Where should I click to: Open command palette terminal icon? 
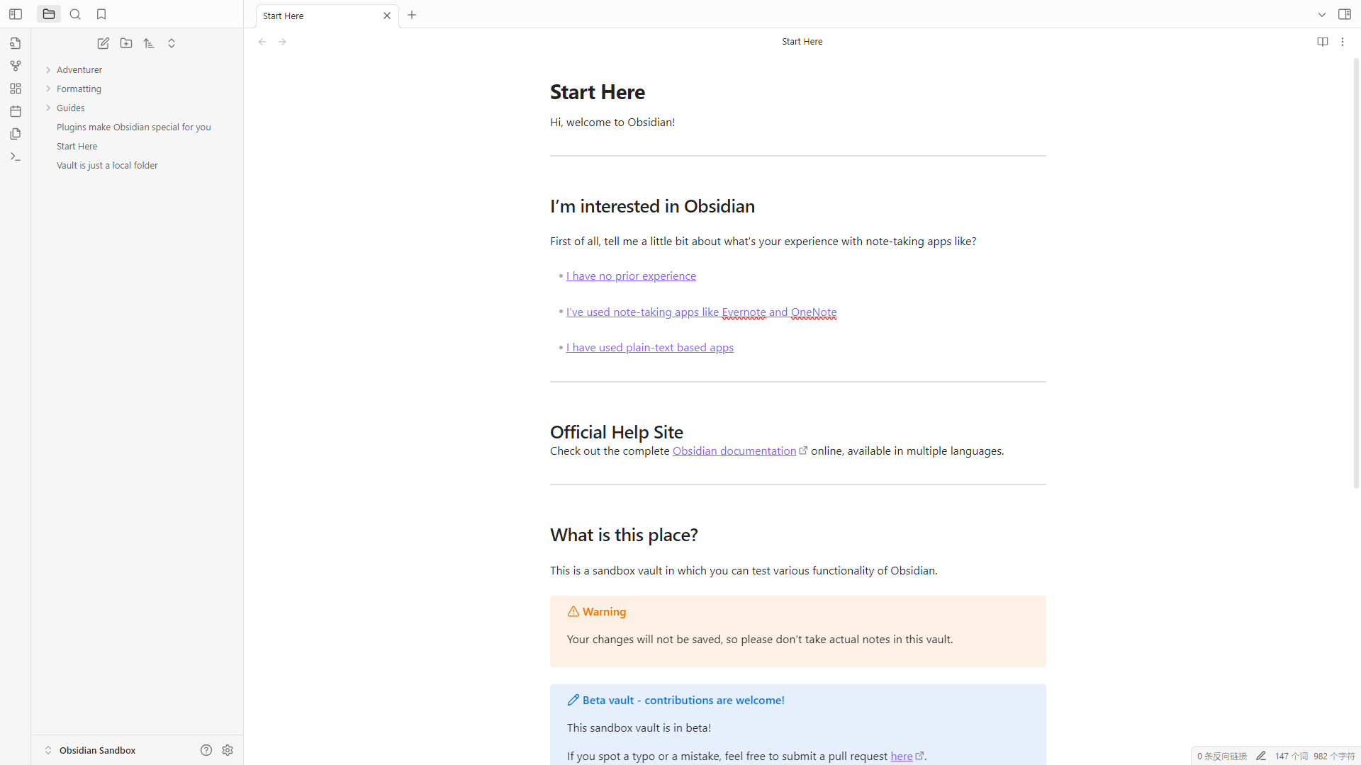[15, 157]
